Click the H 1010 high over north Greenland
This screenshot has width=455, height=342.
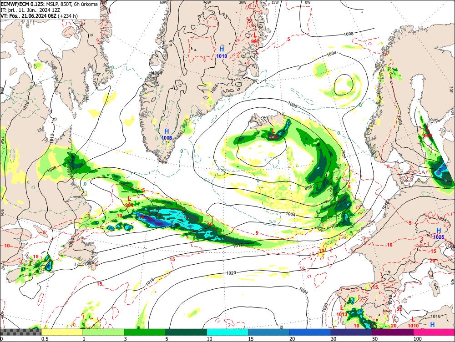tap(222, 52)
